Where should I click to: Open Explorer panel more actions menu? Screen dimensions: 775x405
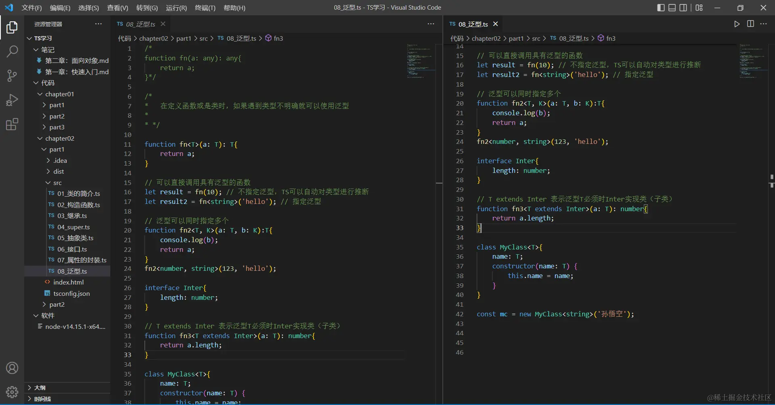(98, 24)
